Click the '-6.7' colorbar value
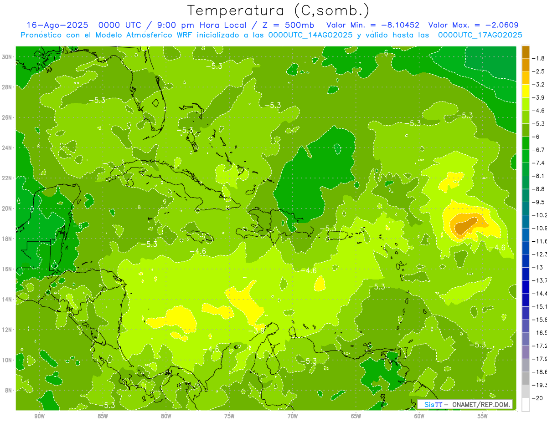 click(539, 150)
